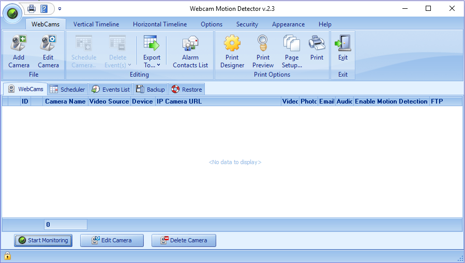Maximize the Webcam Motion Detector window

click(x=428, y=8)
